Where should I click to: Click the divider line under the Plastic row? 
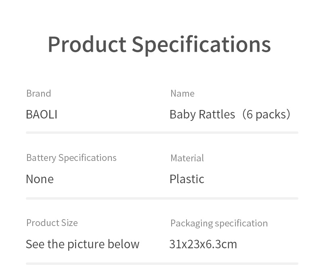click(162, 198)
